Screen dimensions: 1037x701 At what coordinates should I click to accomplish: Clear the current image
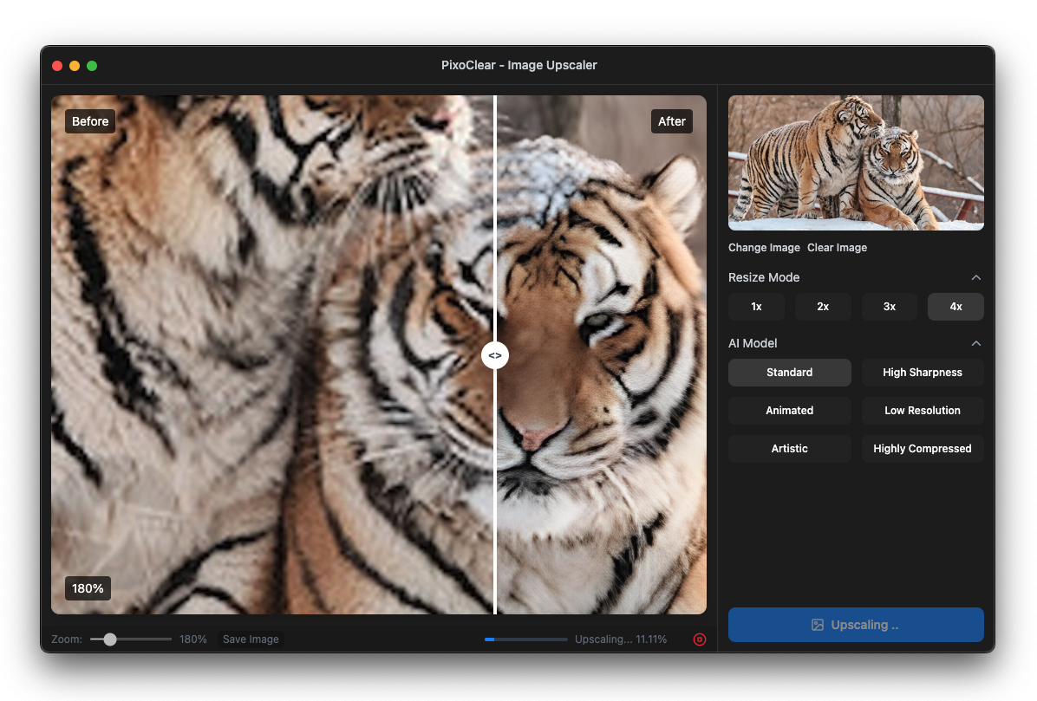tap(837, 247)
